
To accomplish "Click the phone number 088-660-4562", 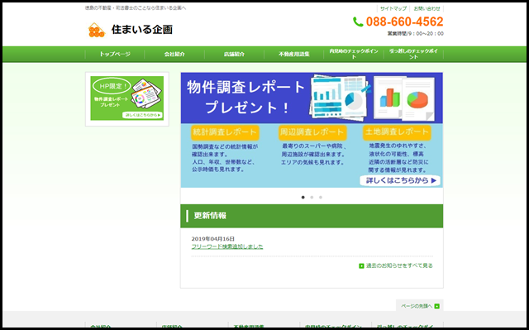I will (404, 22).
